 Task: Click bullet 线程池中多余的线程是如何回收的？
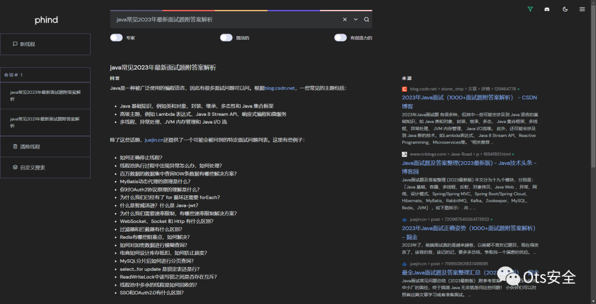[x=158, y=285]
